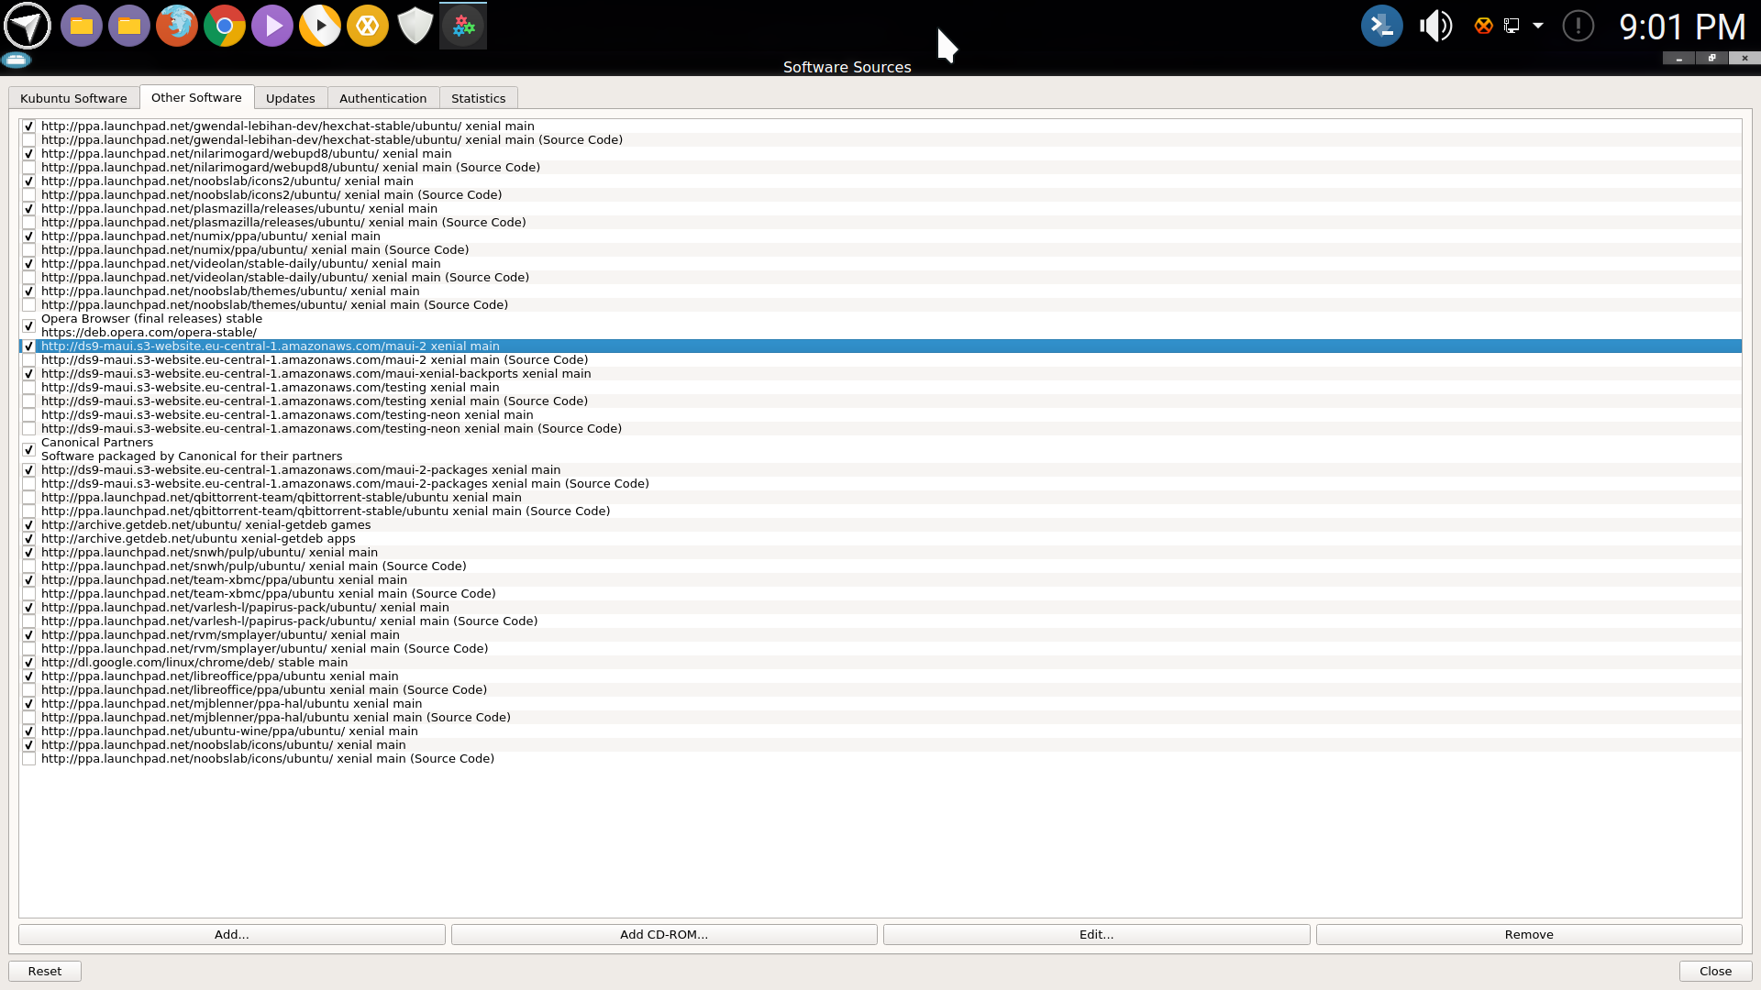This screenshot has height=990, width=1761.
Task: Open the white shield firewall icon
Action: click(415, 26)
